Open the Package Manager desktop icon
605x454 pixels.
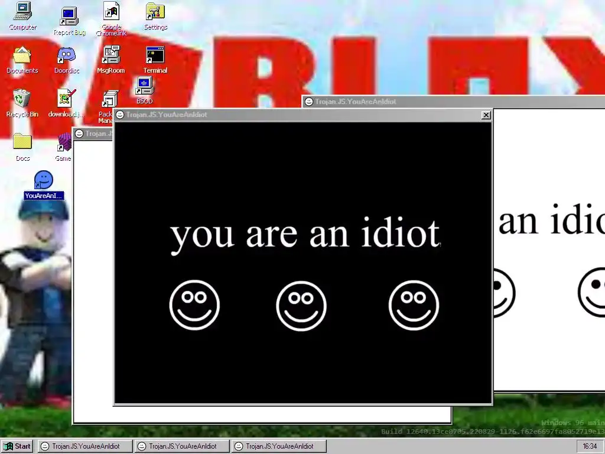106,106
